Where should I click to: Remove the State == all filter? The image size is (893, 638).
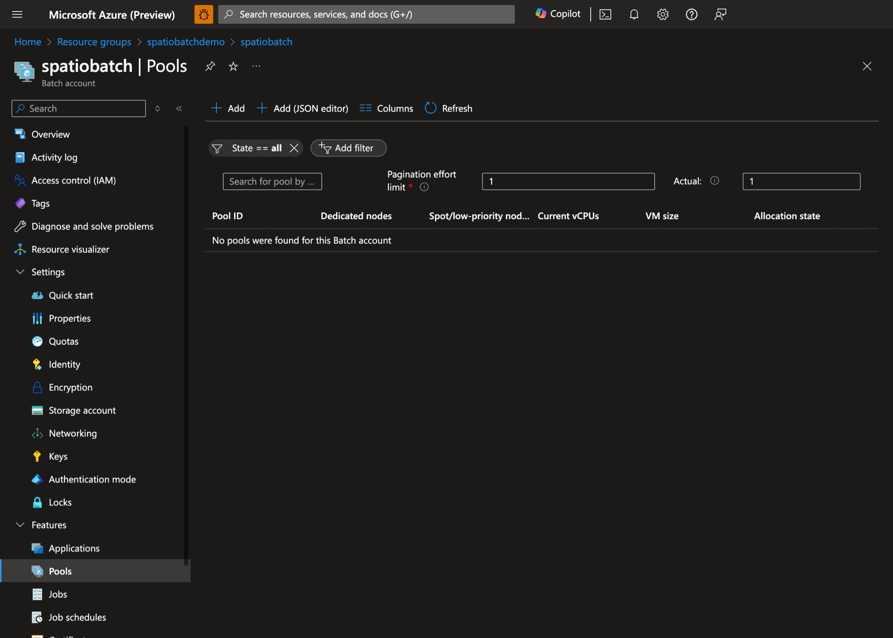coord(294,148)
